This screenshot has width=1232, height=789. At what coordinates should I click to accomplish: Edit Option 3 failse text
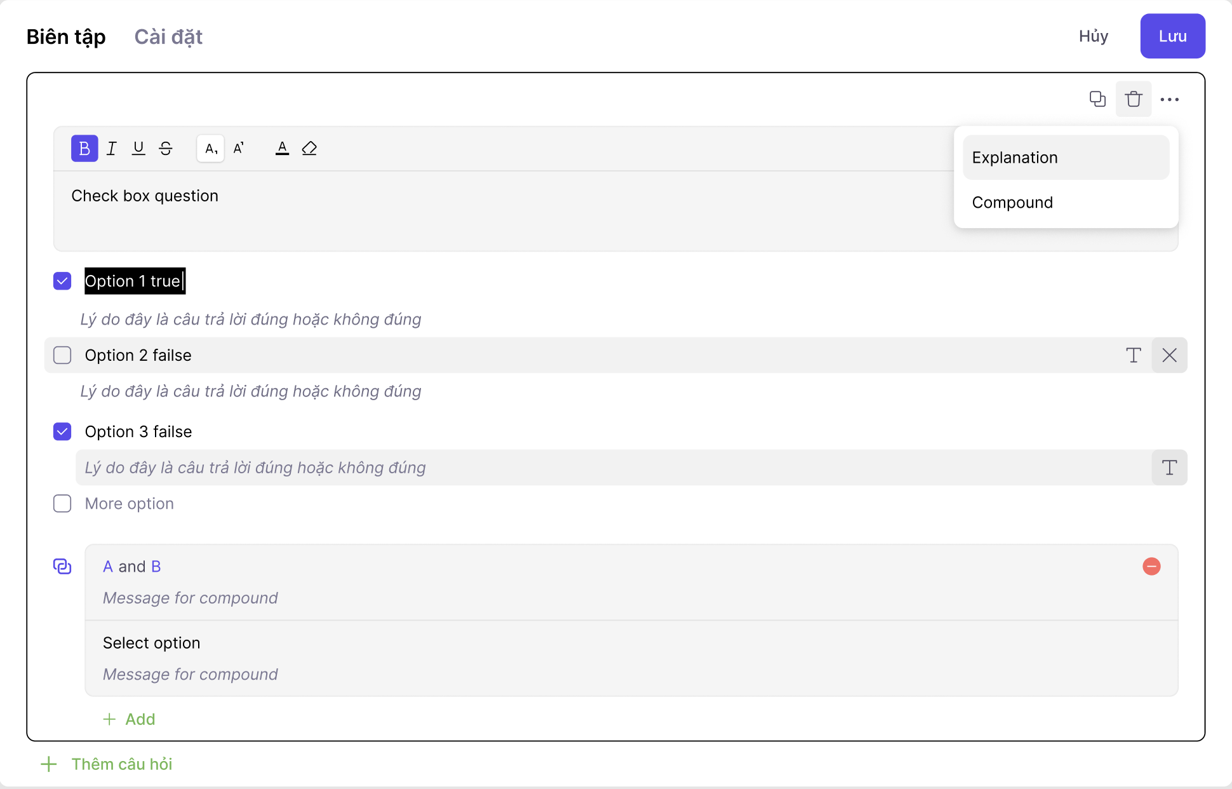[138, 431]
